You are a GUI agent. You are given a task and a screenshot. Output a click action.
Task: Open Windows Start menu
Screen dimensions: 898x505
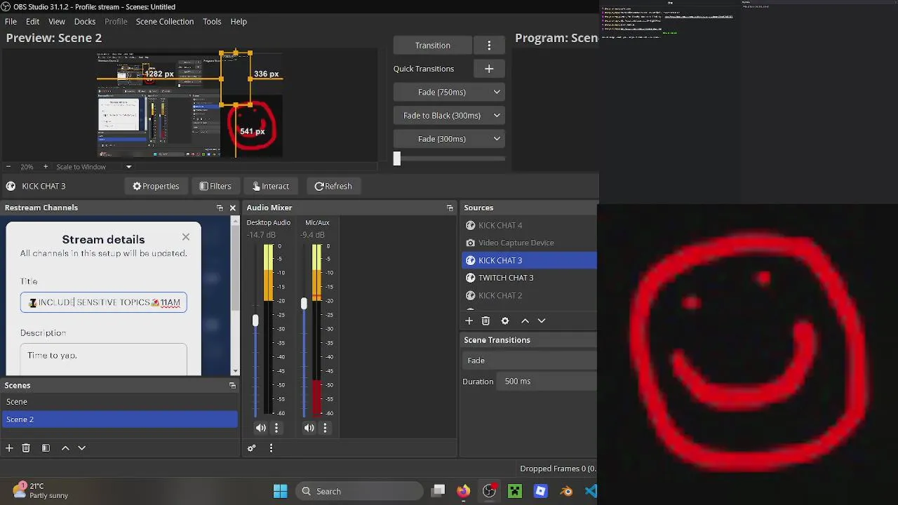click(x=280, y=491)
